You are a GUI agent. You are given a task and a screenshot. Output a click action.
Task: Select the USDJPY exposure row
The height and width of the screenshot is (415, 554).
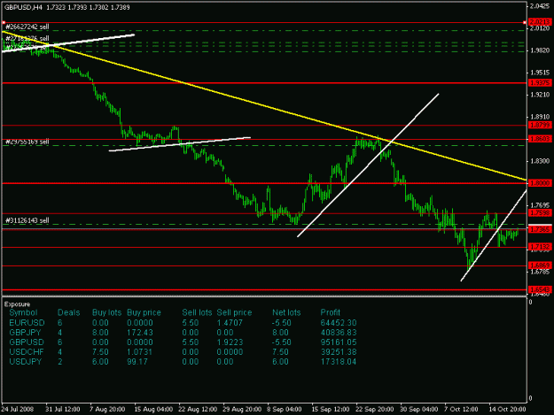point(183,362)
